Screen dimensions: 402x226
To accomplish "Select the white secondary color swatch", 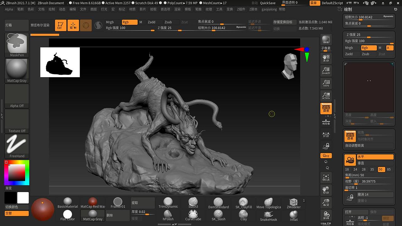I will [23, 198].
